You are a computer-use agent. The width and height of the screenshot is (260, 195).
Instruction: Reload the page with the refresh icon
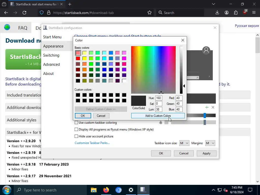(24, 13)
